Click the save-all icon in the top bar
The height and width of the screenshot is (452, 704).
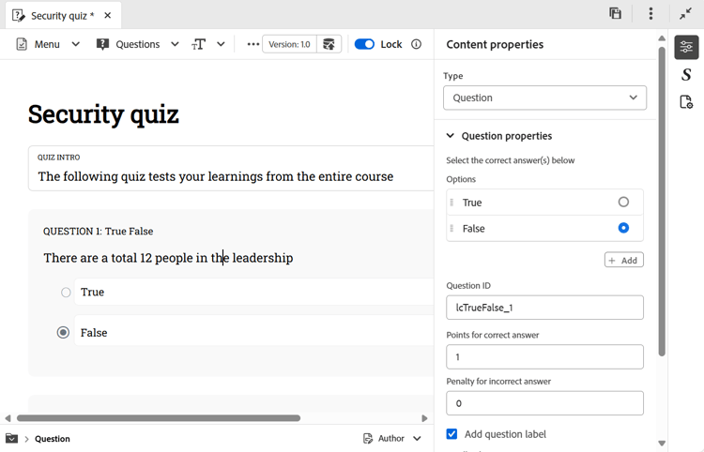[615, 13]
